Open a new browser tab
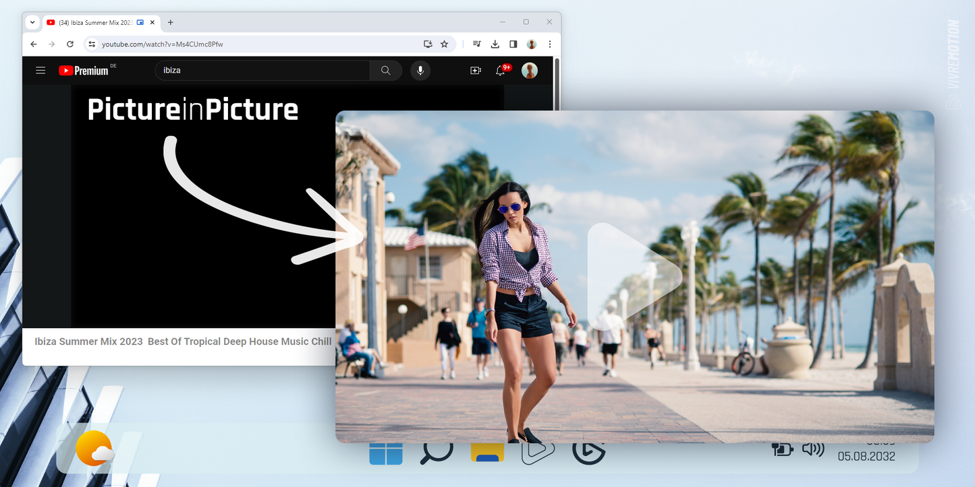This screenshot has height=487, width=975. point(171,22)
